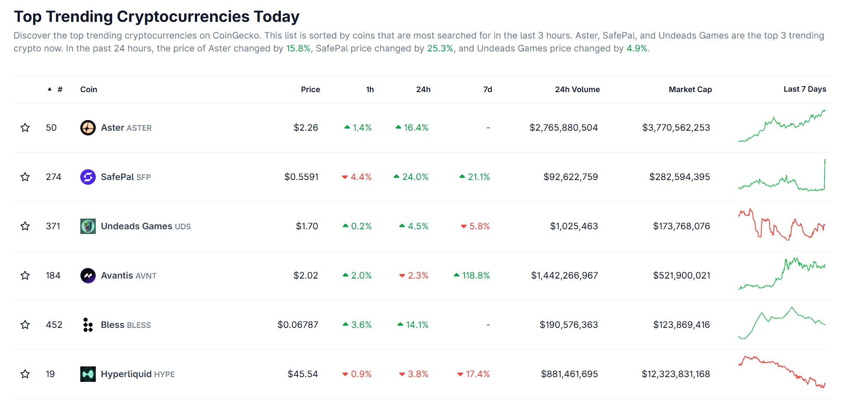Click the SafePal purple logo icon
Viewport: 846px width, 402px height.
(x=88, y=177)
